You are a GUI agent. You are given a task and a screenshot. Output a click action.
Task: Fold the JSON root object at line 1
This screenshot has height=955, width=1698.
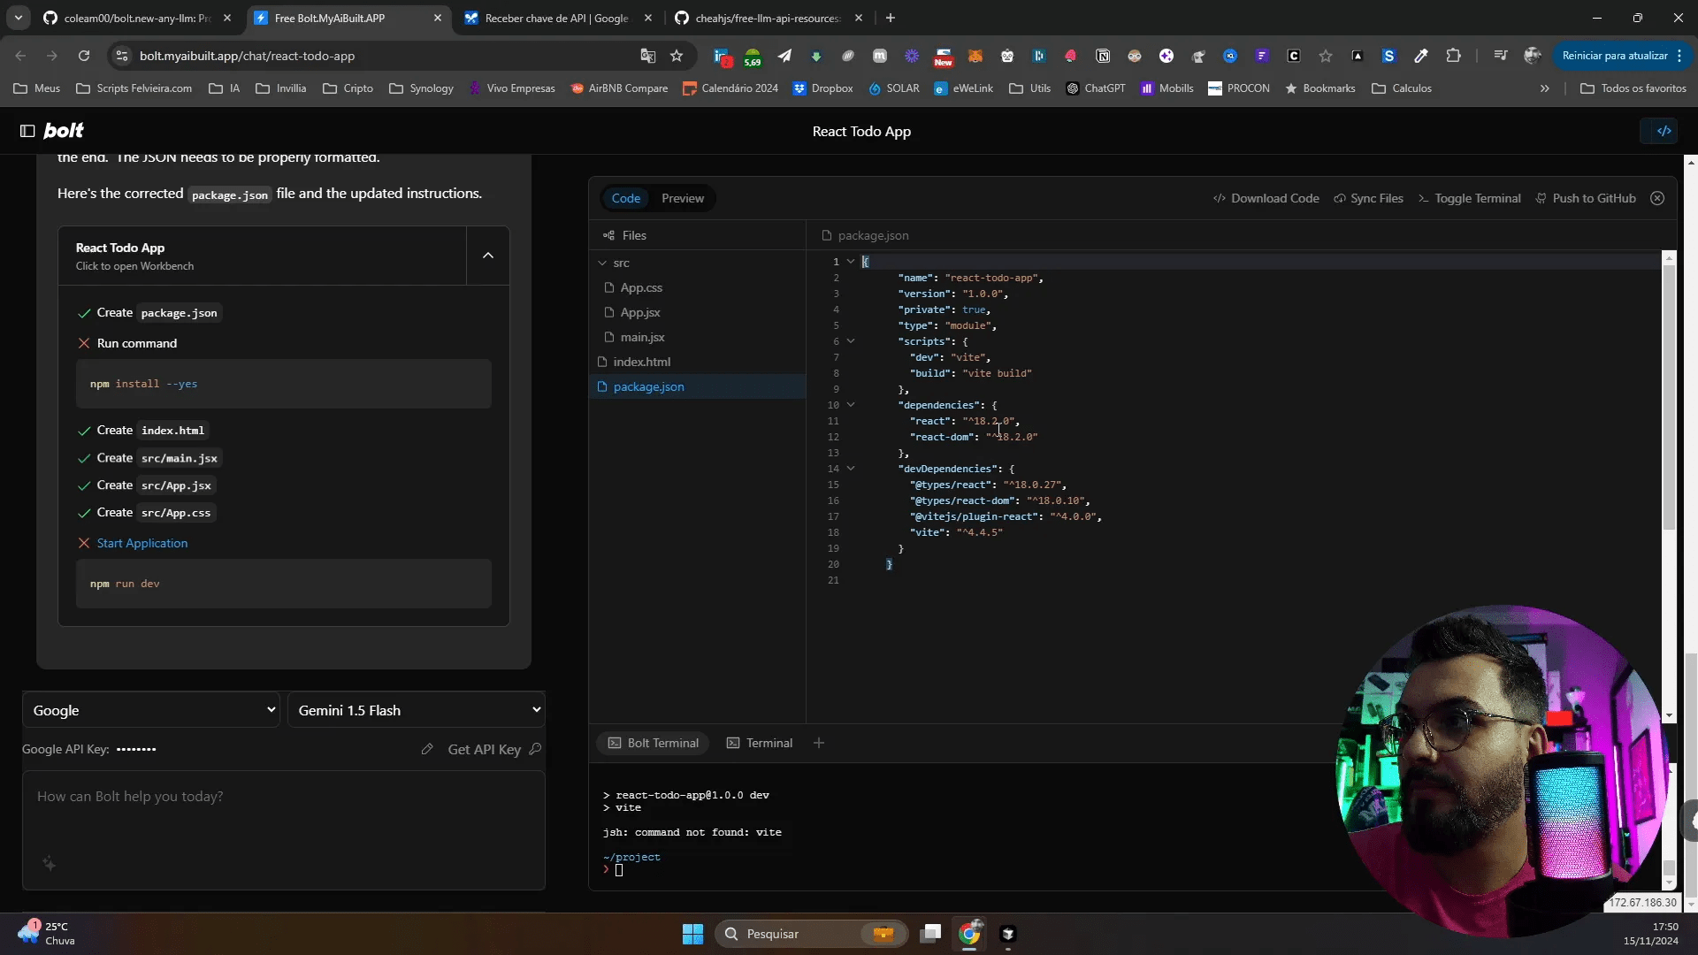point(851,262)
